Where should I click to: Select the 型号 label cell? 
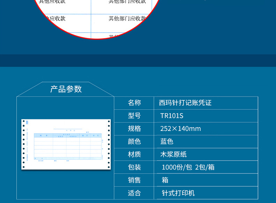click(134, 116)
